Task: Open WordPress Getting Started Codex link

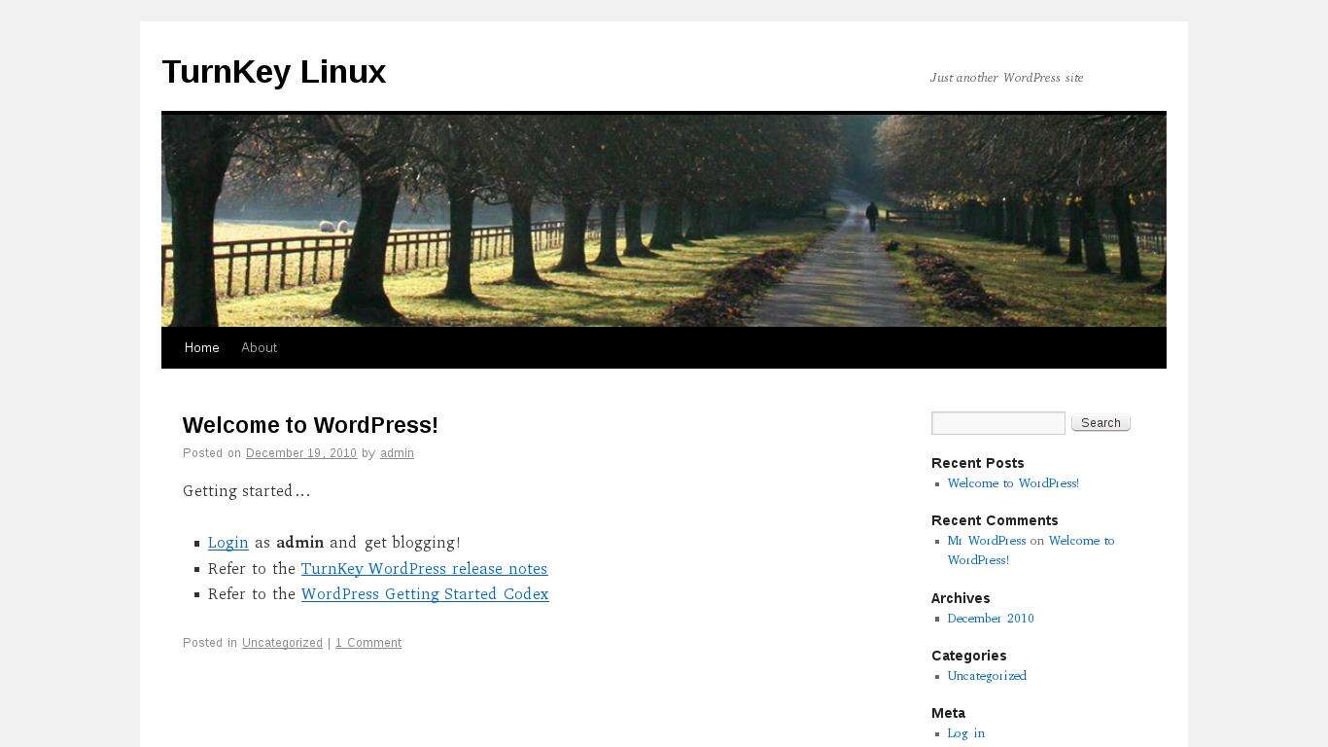Action: [x=425, y=594]
